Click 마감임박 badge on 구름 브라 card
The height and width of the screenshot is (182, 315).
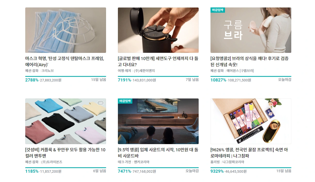click(x=218, y=10)
